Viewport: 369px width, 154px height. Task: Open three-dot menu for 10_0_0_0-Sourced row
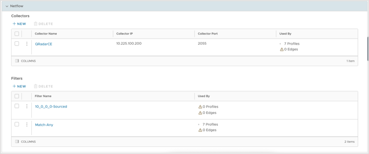(27, 107)
